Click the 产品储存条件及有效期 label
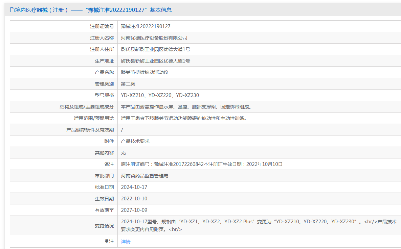The image size is (401, 249). pos(90,130)
